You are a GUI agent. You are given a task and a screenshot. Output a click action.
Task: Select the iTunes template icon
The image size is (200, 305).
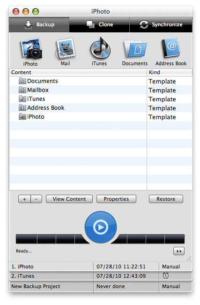click(x=100, y=48)
